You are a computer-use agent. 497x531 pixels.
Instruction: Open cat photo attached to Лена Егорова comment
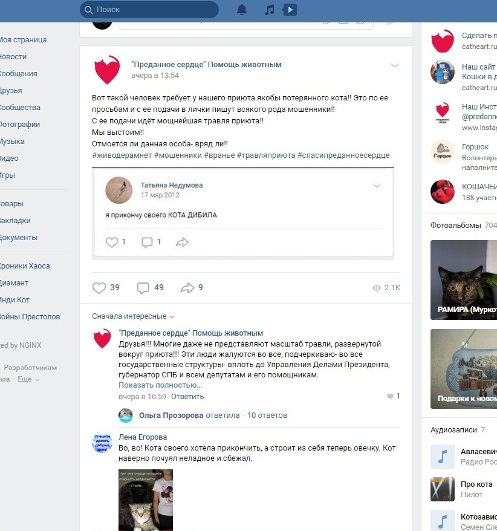point(146,500)
